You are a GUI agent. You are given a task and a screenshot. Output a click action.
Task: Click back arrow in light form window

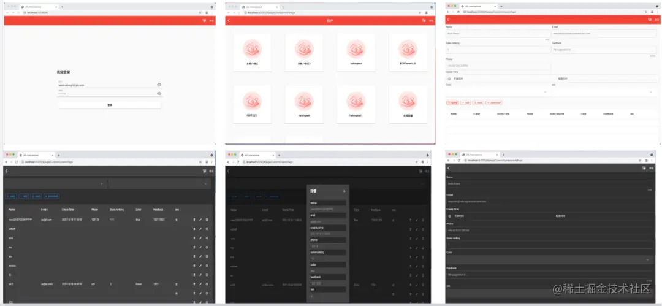[448, 20]
